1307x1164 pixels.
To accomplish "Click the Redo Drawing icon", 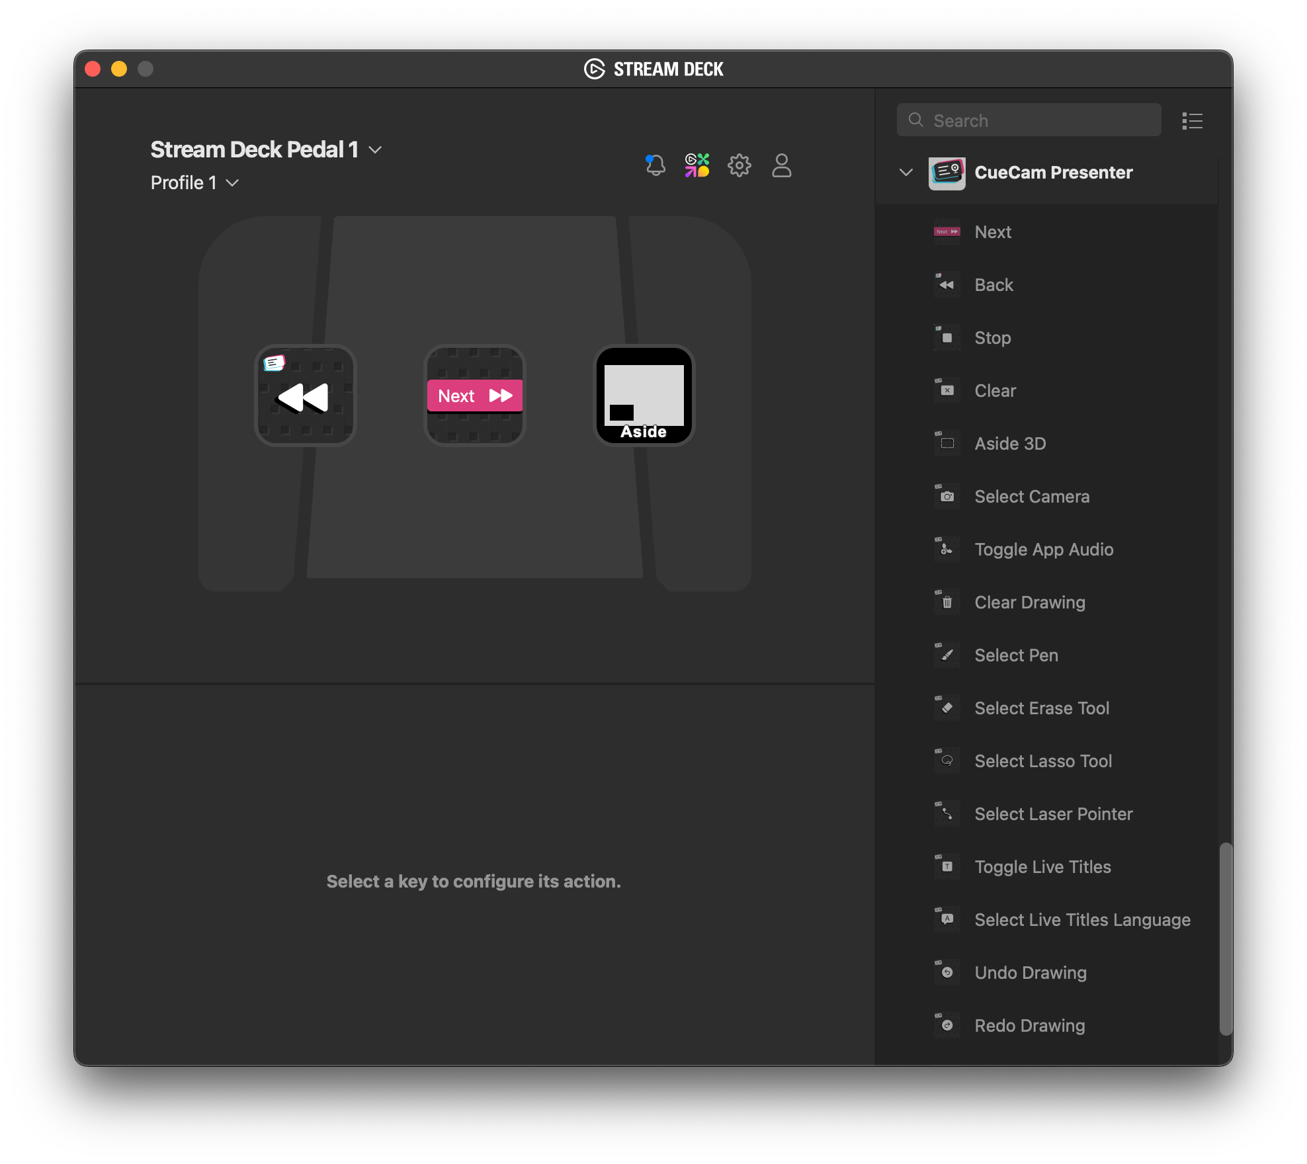I will click(947, 1026).
